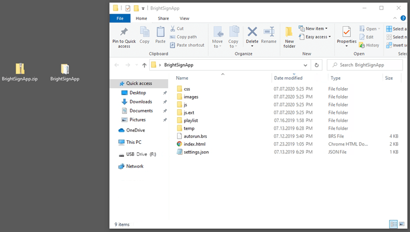Click the Cut scissors icon
This screenshot has height=232, width=410.
[x=173, y=28]
